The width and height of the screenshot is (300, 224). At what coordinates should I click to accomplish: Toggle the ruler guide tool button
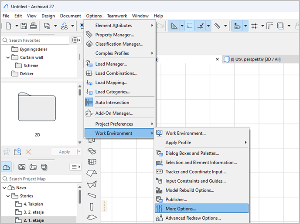(x=174, y=26)
